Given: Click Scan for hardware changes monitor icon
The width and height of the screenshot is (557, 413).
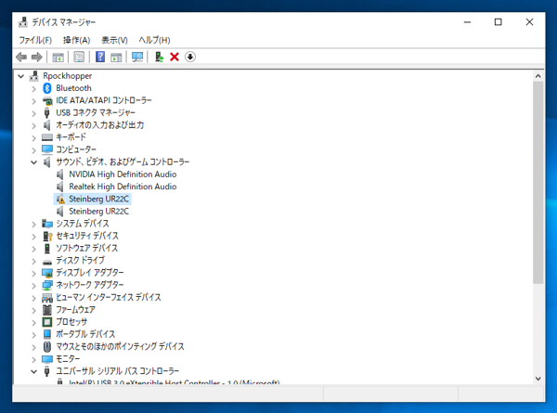Looking at the screenshot, I should 137,57.
